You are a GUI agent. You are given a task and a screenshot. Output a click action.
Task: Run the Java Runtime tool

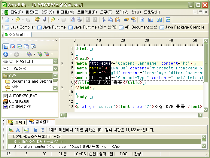pos(52,27)
